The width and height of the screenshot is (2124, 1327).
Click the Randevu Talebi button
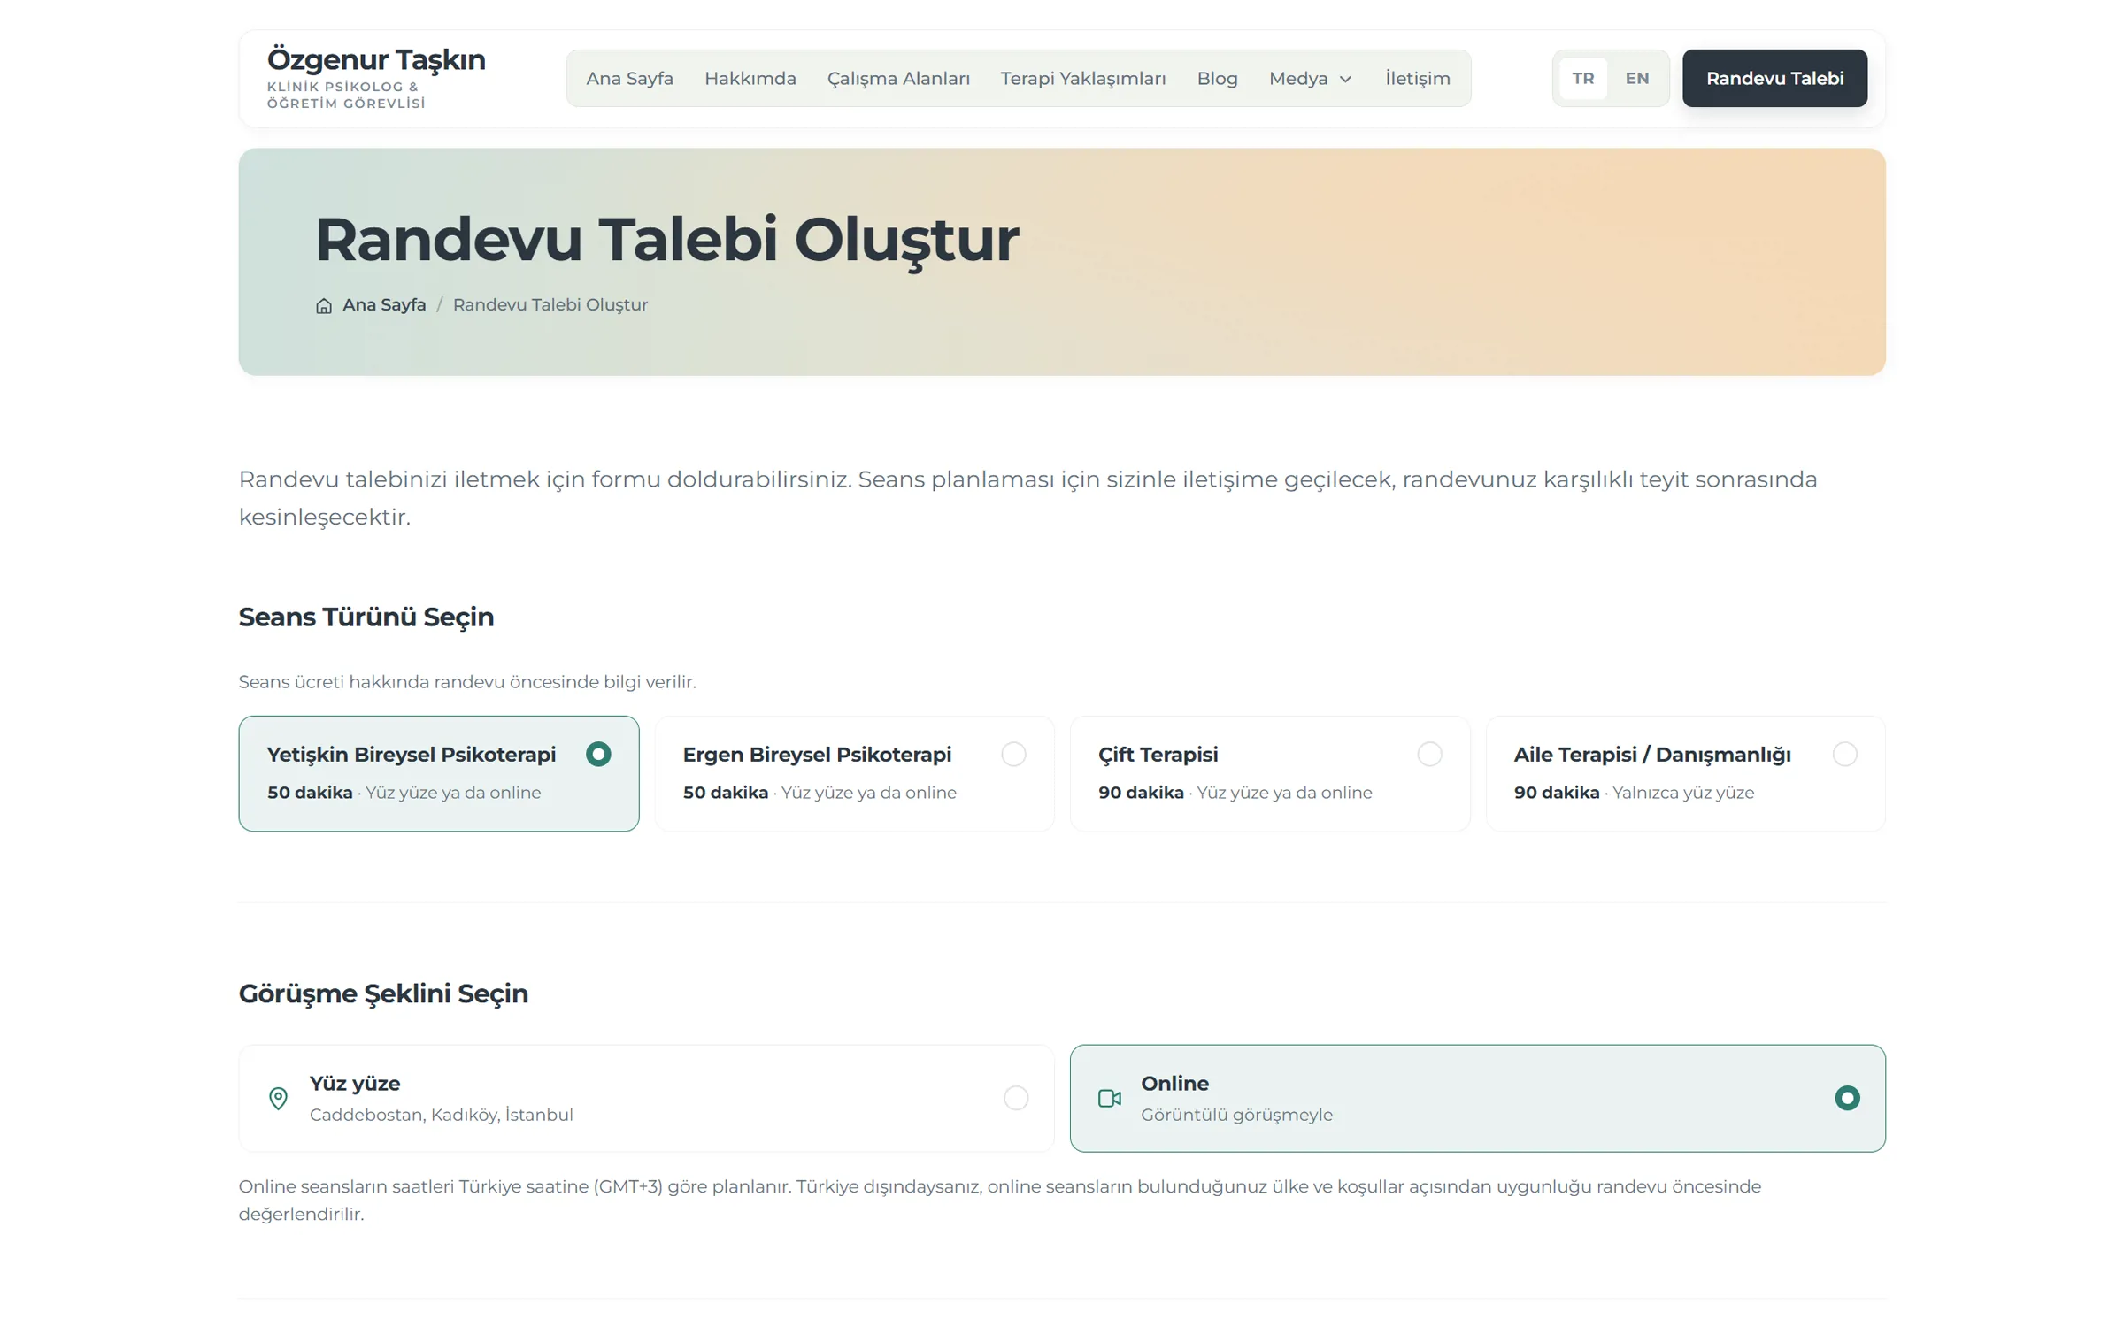point(1774,79)
